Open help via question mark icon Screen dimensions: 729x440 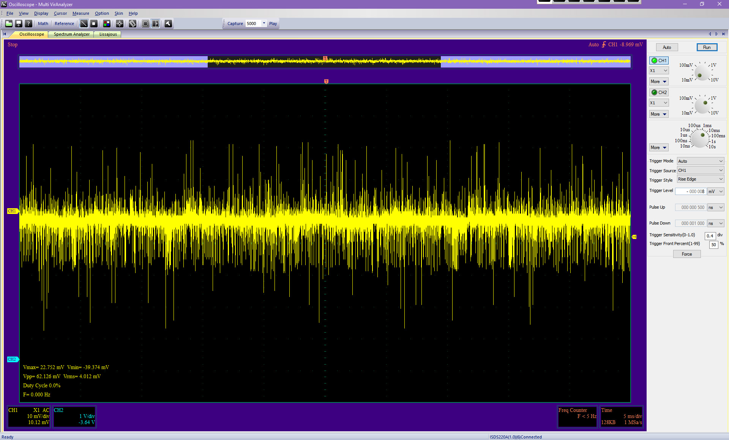(x=28, y=24)
